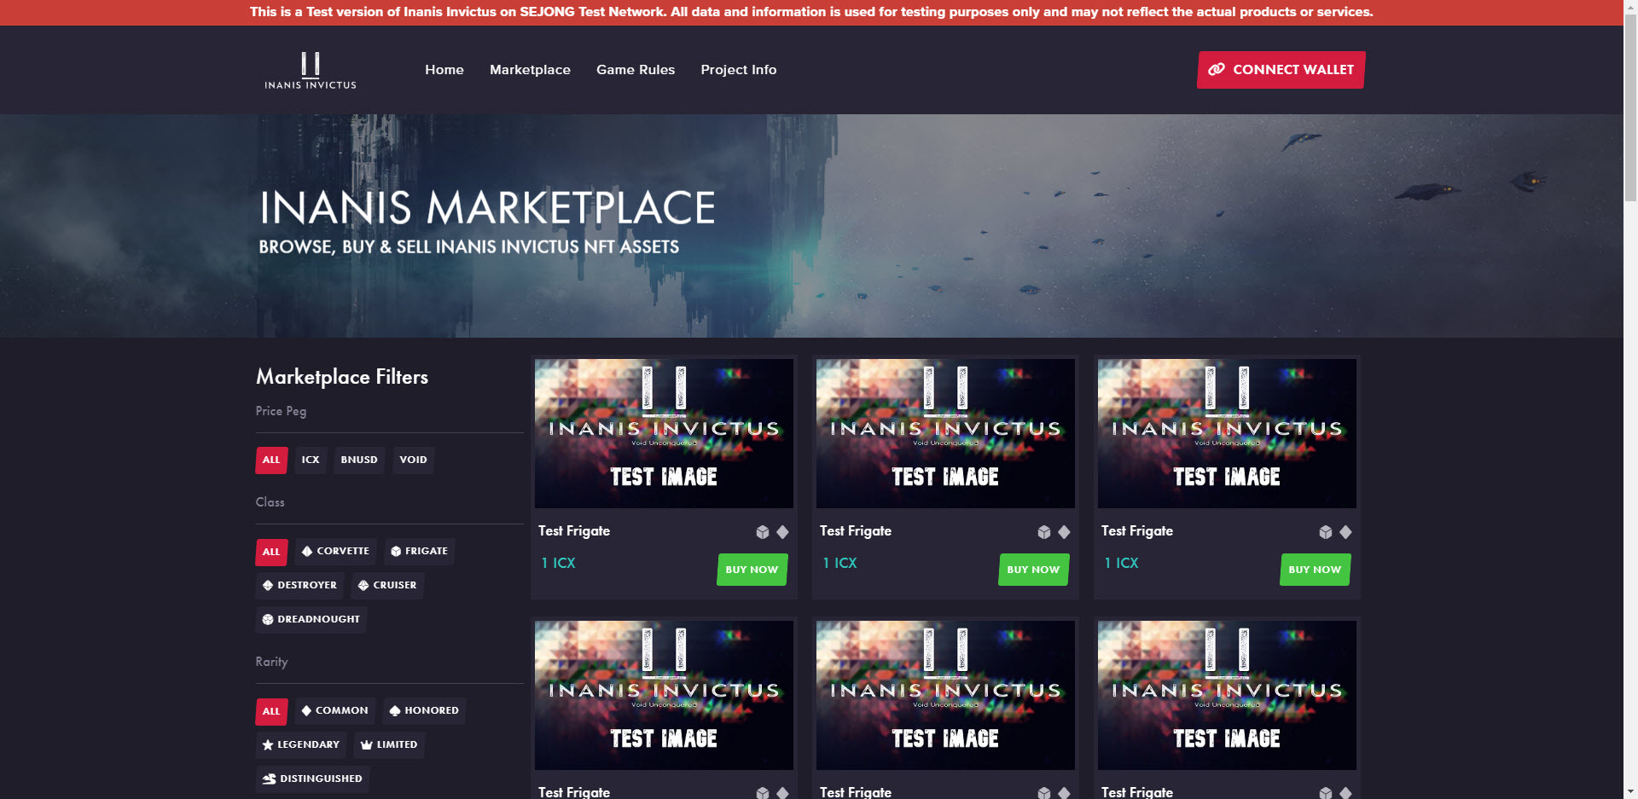Click the Inanis Invictus logo
1638x799 pixels.
[310, 70]
